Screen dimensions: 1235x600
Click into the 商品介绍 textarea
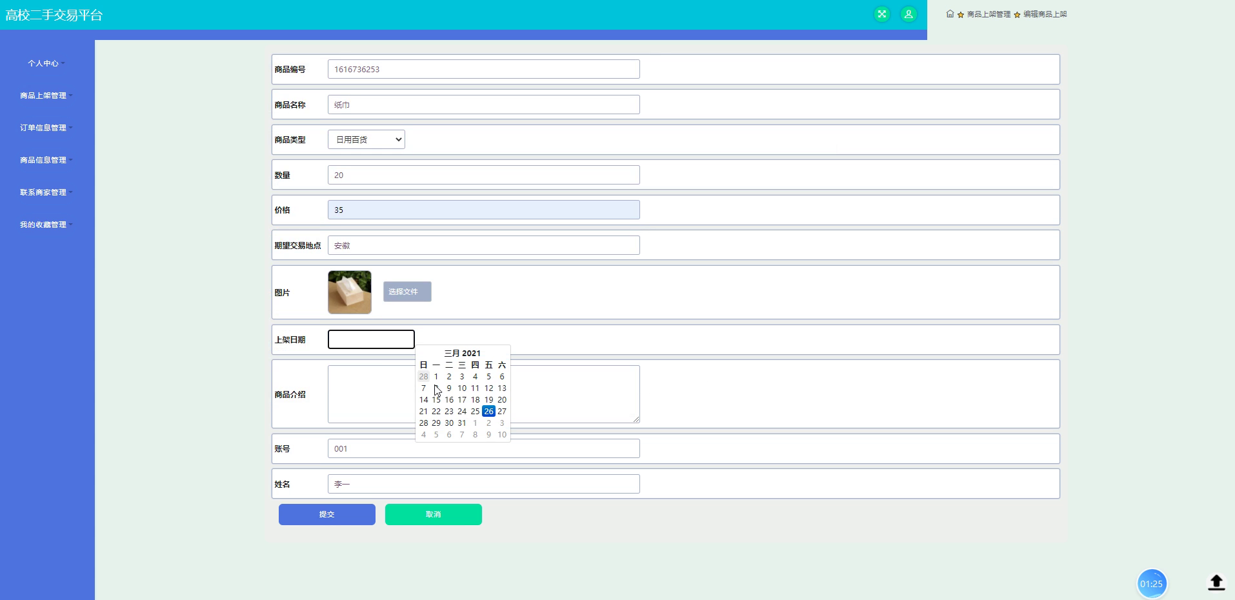click(484, 394)
